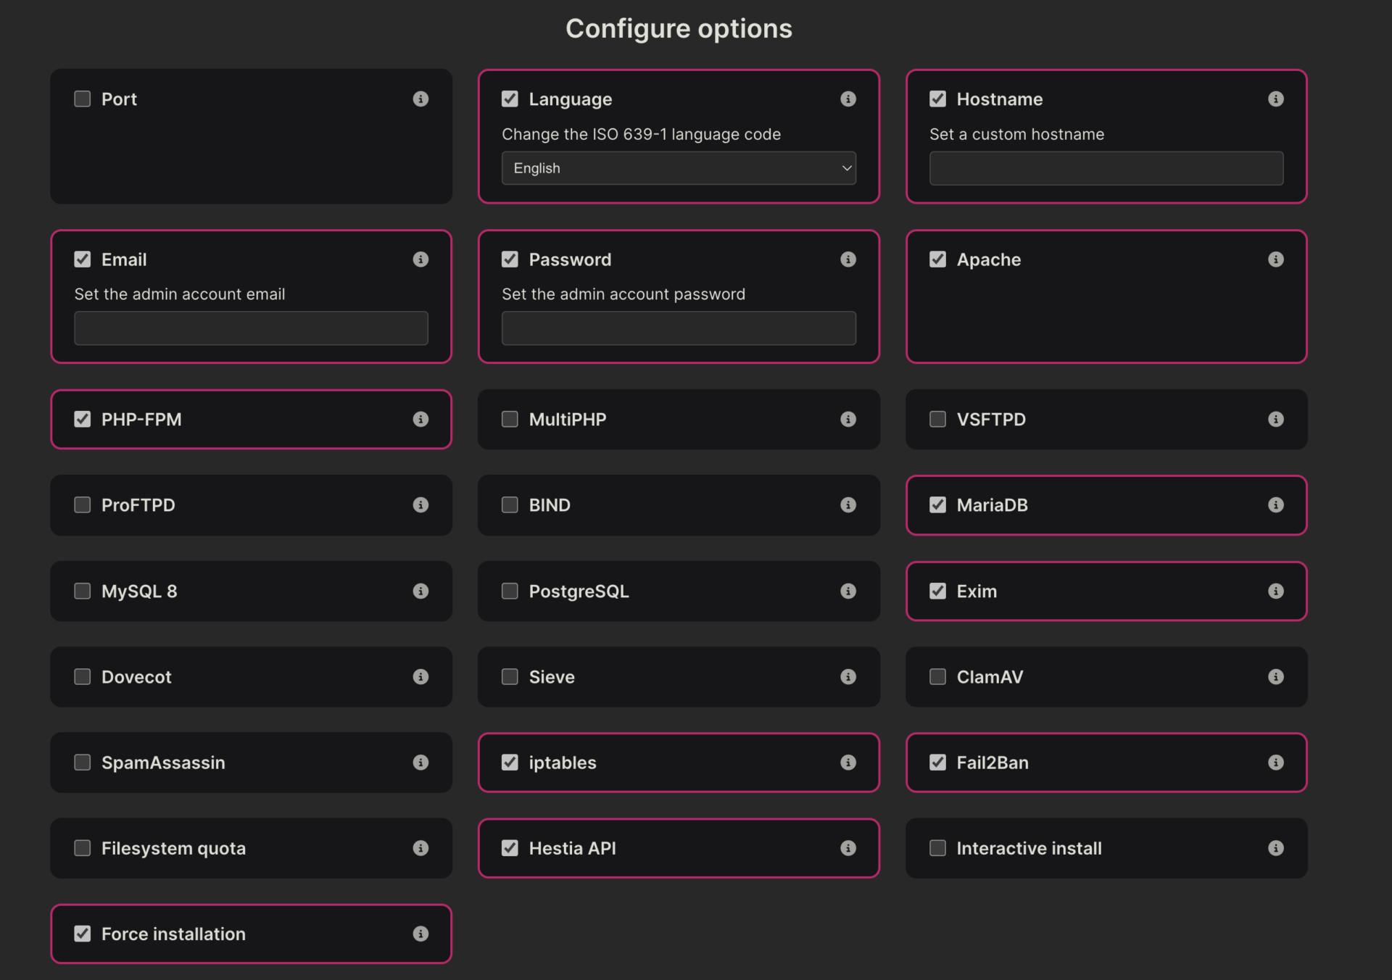The image size is (1392, 980).
Task: Click the Filesystem quota info icon
Action: click(420, 847)
